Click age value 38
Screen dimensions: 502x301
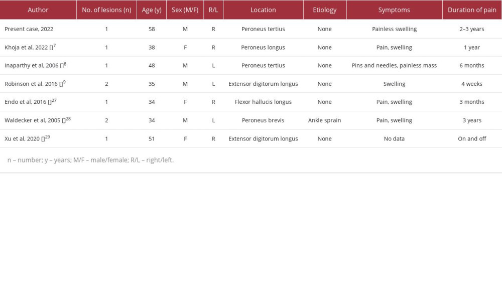[152, 47]
